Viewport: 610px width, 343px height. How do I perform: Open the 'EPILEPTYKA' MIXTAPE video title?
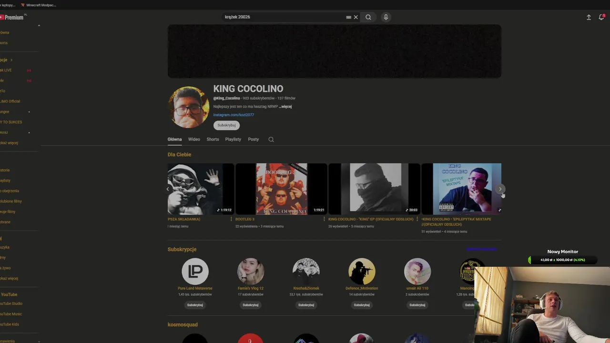[456, 222]
